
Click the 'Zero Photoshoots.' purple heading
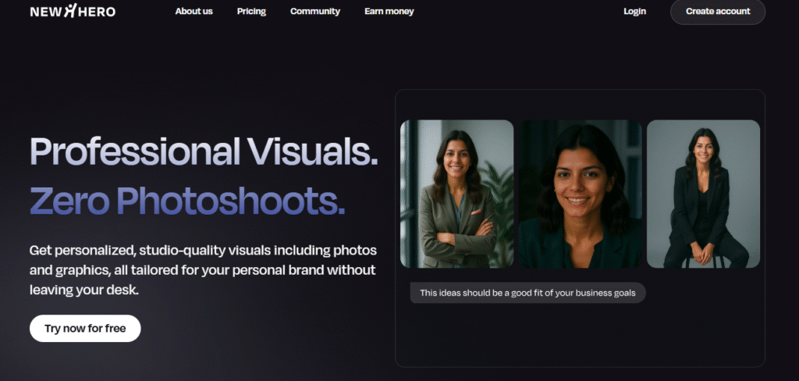point(187,201)
